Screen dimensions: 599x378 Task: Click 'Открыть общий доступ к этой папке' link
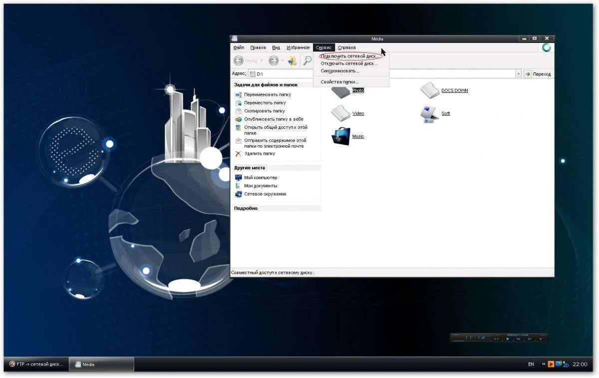click(276, 130)
